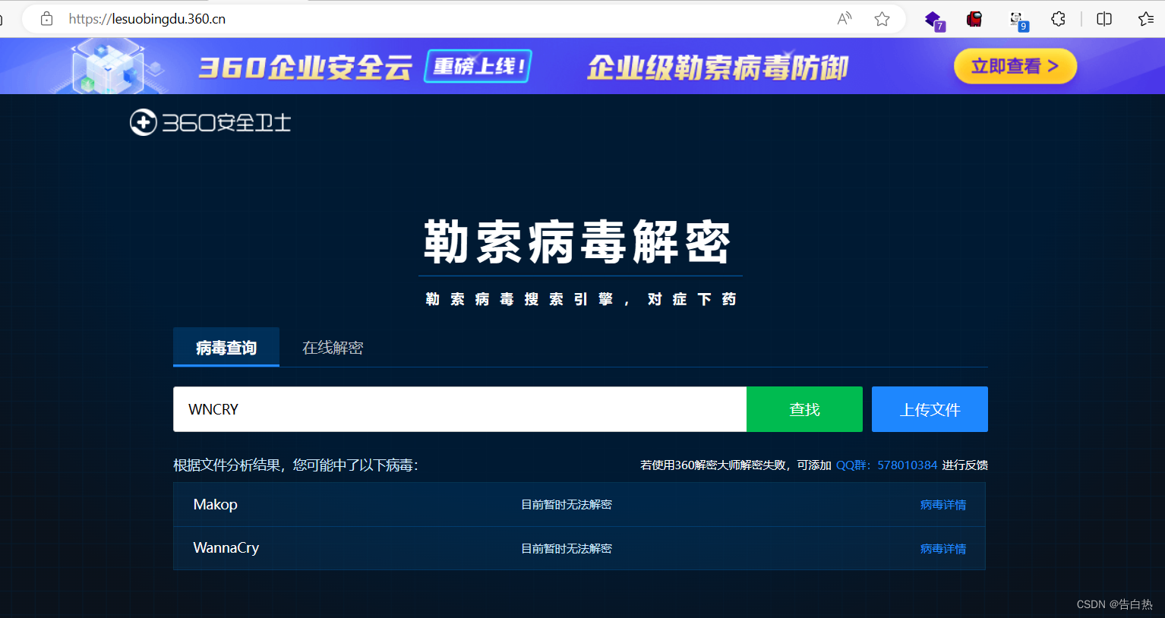Switch to the 在线解密 tab
The image size is (1165, 618).
(x=333, y=347)
